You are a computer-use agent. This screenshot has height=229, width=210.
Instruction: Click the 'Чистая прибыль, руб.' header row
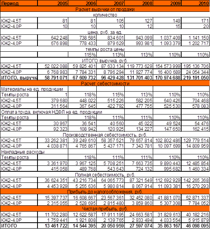tap(105, 209)
